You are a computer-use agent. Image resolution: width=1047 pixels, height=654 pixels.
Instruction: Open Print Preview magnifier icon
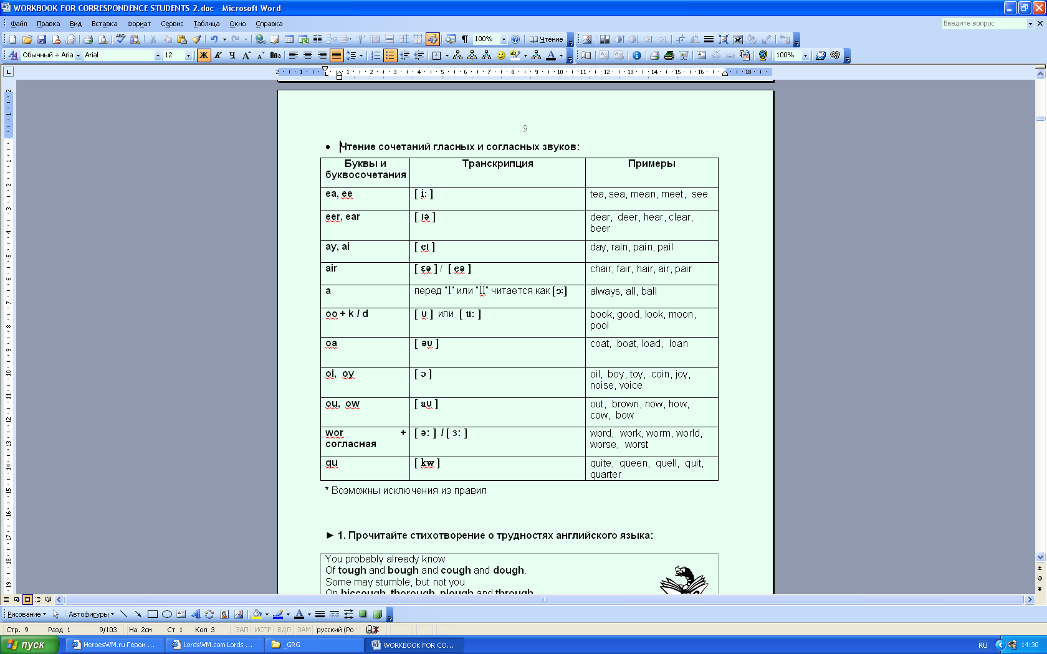pyautogui.click(x=103, y=39)
